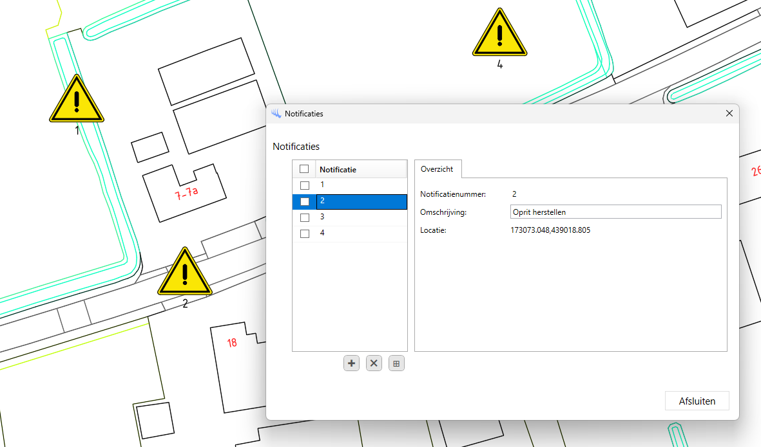Click the Notificaties dialog title bar logo
Viewport: 761px width, 447px height.
click(x=276, y=114)
